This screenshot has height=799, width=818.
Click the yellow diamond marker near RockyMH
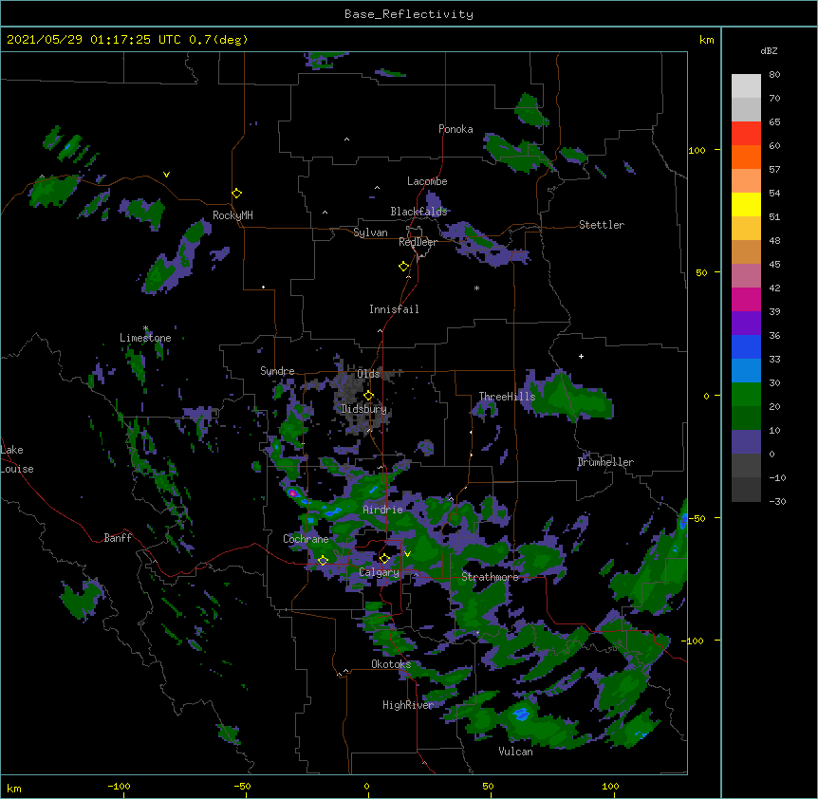point(237,194)
